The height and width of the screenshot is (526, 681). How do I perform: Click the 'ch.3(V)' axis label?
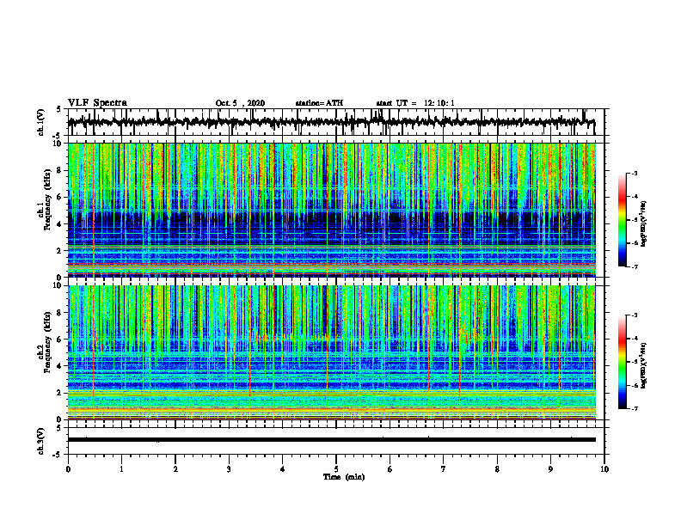coord(40,441)
